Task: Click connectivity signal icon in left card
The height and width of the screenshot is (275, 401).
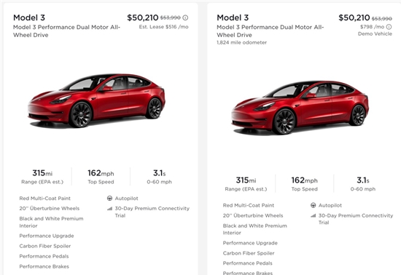Action: (109, 208)
